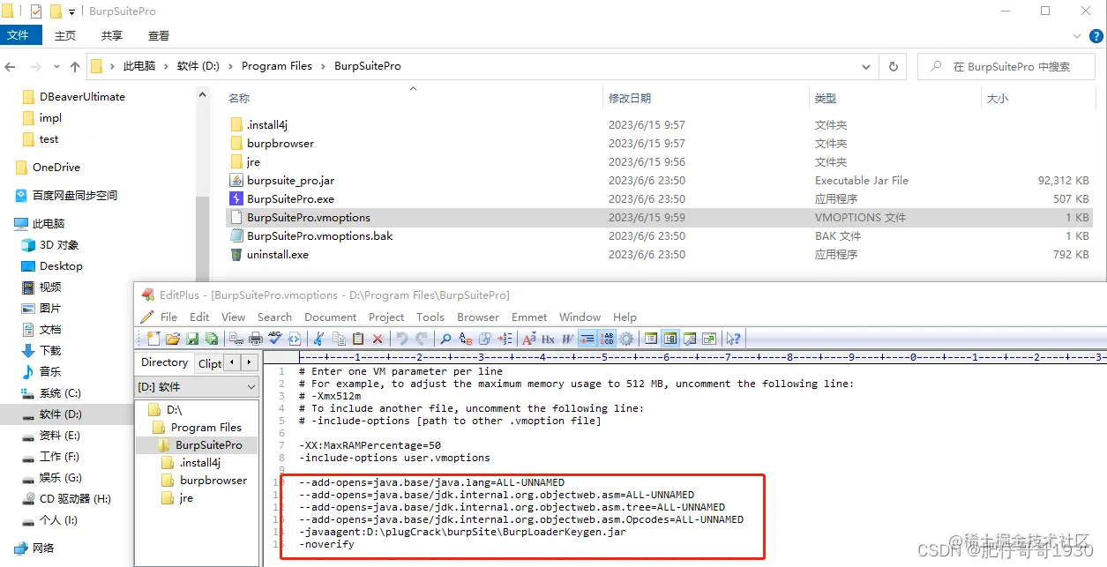Go up one folder level arrow
The image size is (1107, 567).
coord(75,67)
